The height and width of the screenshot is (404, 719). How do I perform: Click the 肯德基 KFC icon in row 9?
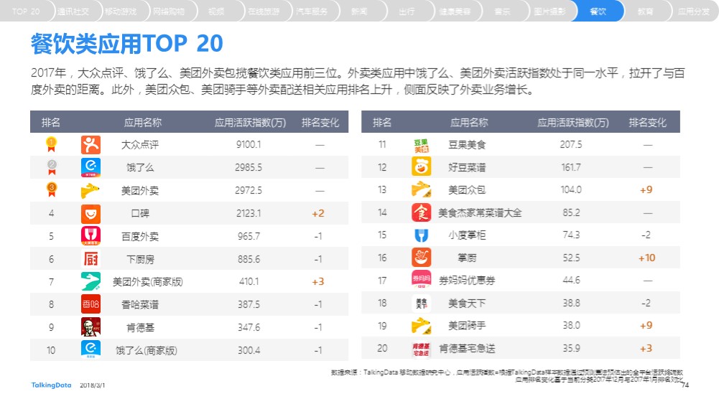(x=91, y=327)
